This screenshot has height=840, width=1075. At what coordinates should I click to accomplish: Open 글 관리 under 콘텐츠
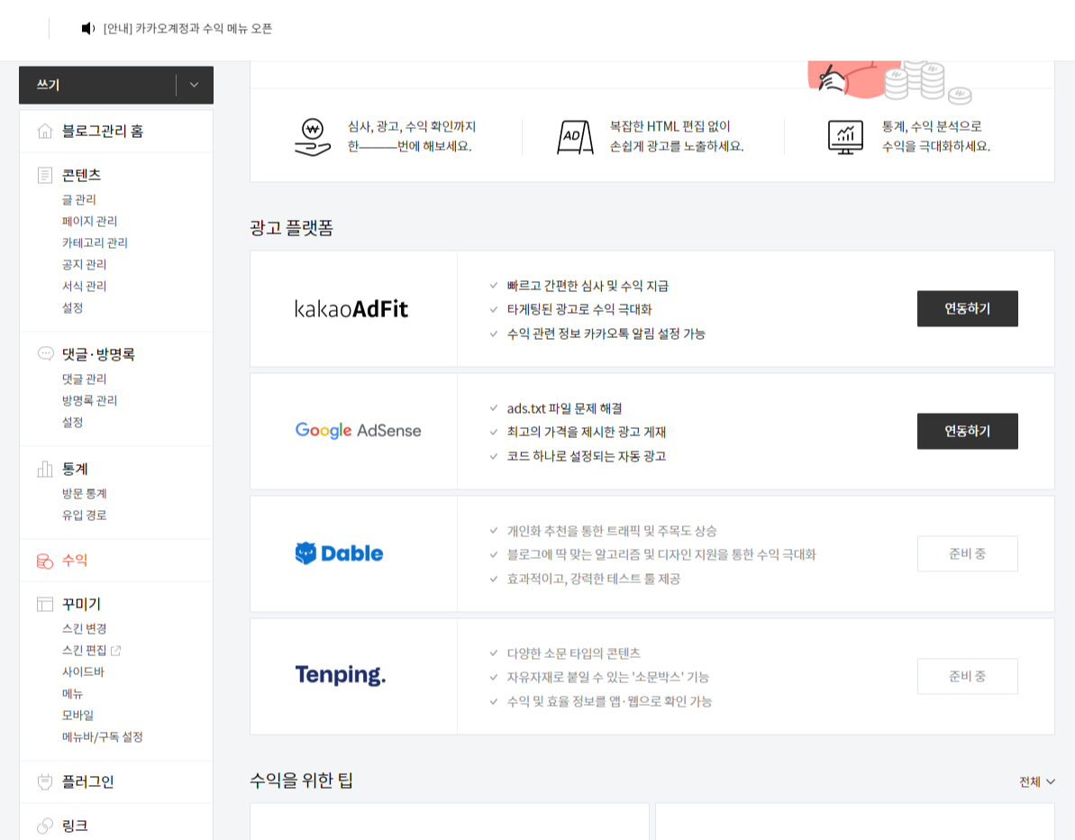click(78, 199)
